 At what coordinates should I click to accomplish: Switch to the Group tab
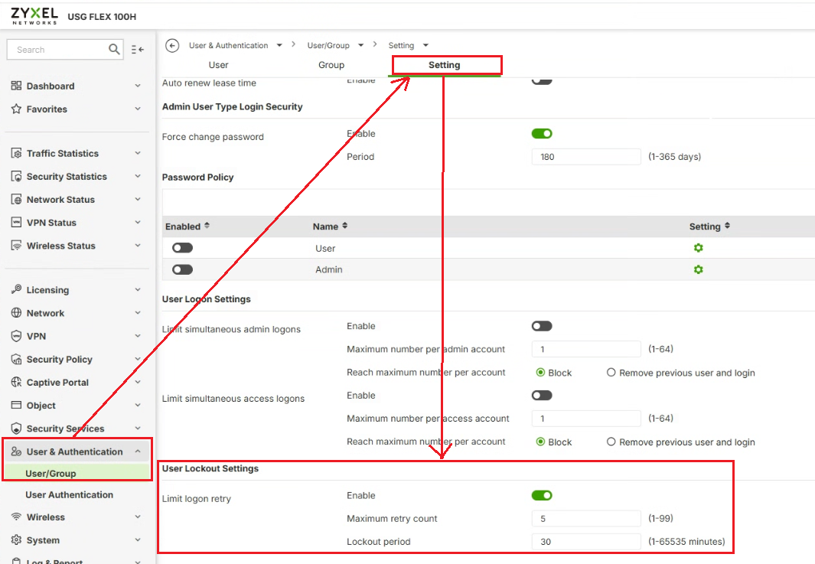point(331,65)
